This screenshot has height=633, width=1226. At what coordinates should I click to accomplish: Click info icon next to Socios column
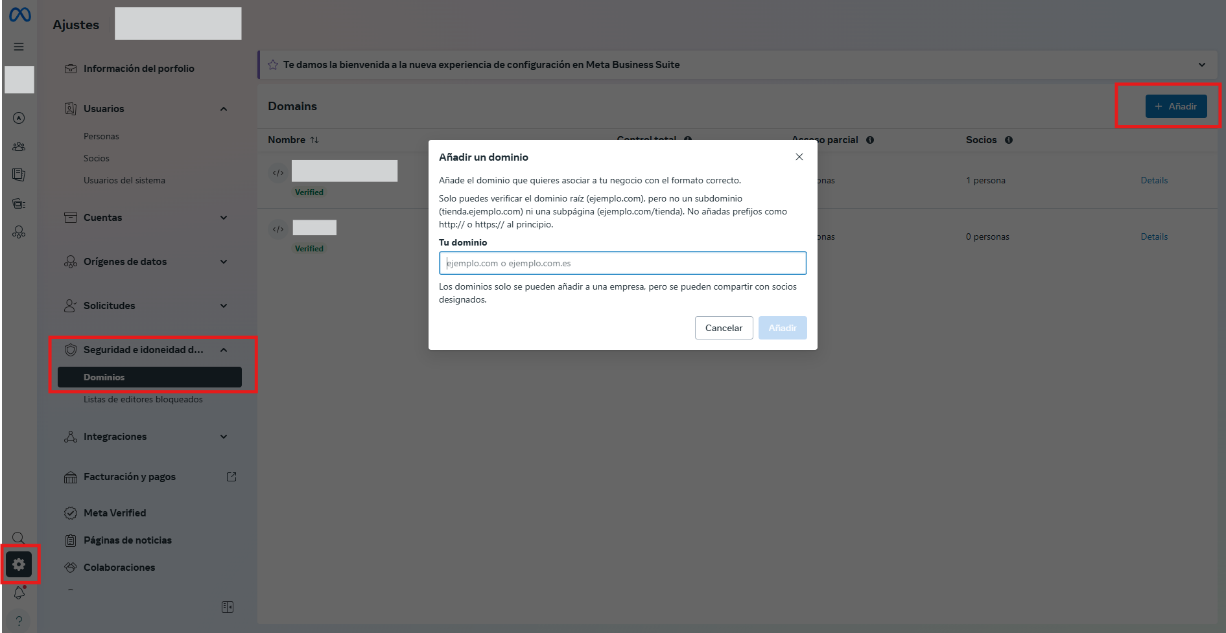tap(1009, 140)
